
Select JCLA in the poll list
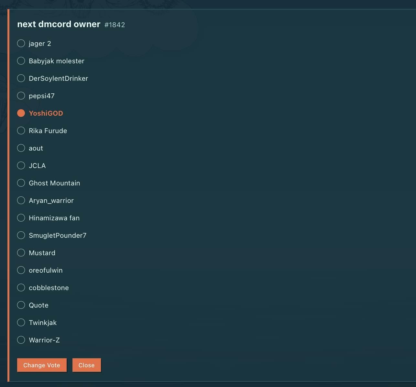tap(21, 165)
